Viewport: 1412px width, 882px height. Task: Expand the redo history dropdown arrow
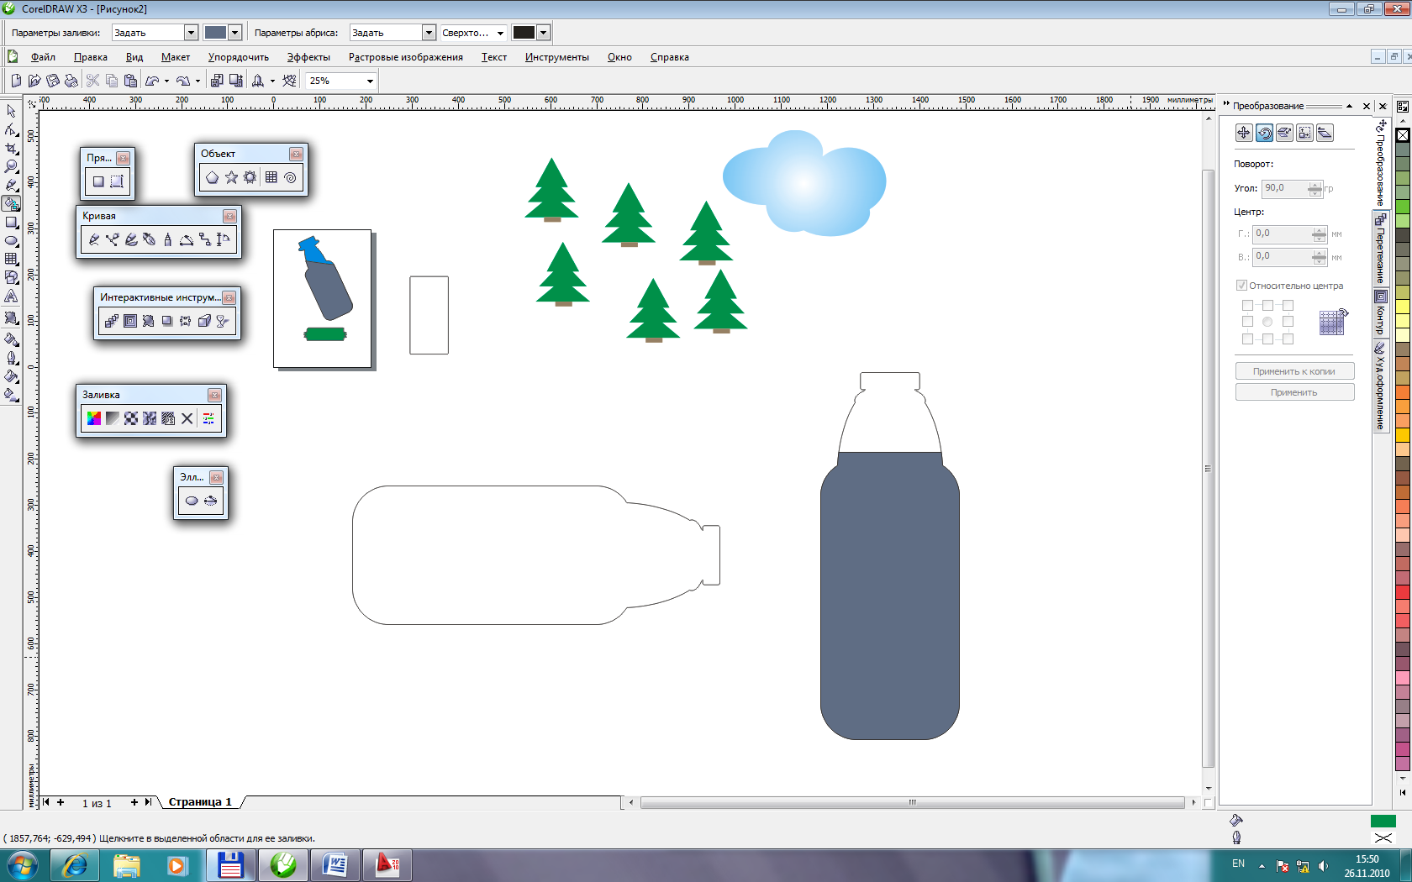(x=198, y=81)
